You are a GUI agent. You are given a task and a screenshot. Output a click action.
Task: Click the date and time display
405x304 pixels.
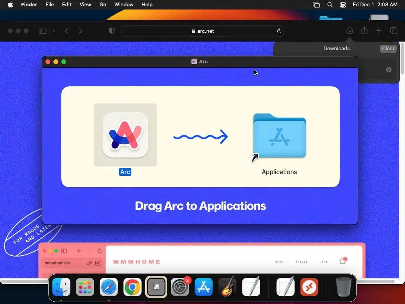pyautogui.click(x=375, y=4)
